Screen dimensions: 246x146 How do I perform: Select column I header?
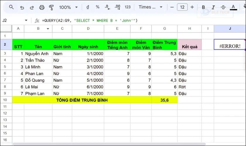pos(208,29)
